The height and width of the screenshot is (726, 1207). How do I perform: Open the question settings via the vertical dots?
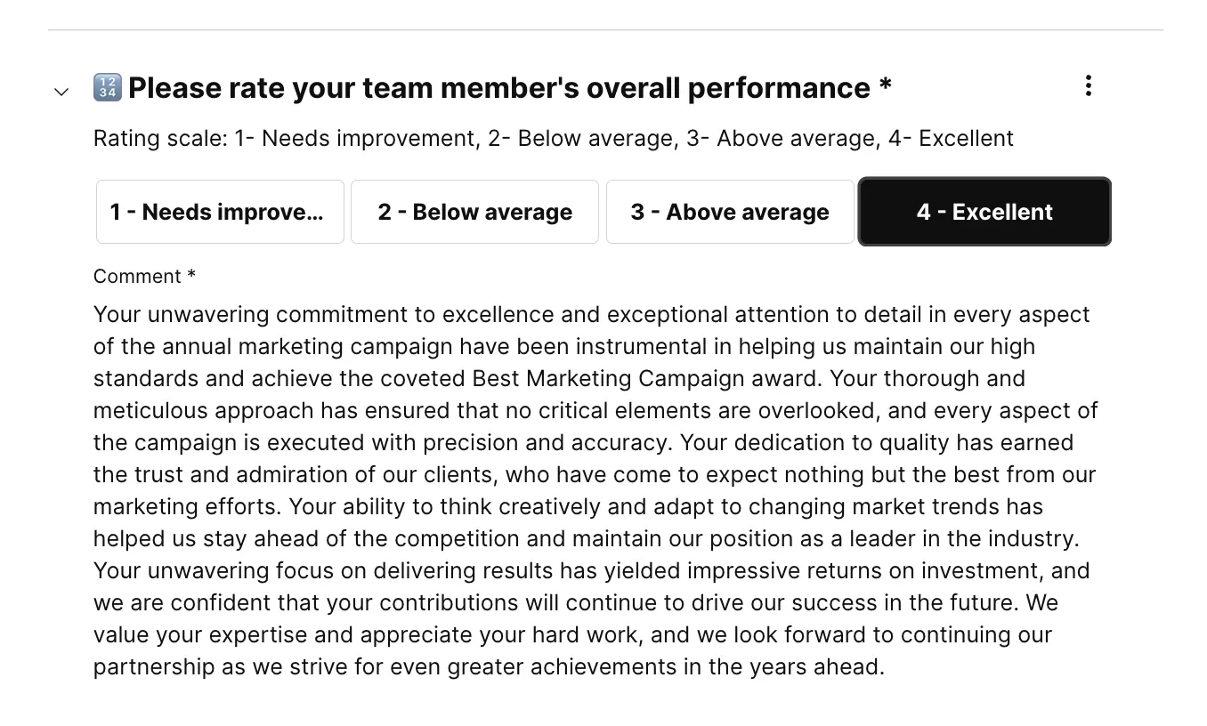[1088, 85]
